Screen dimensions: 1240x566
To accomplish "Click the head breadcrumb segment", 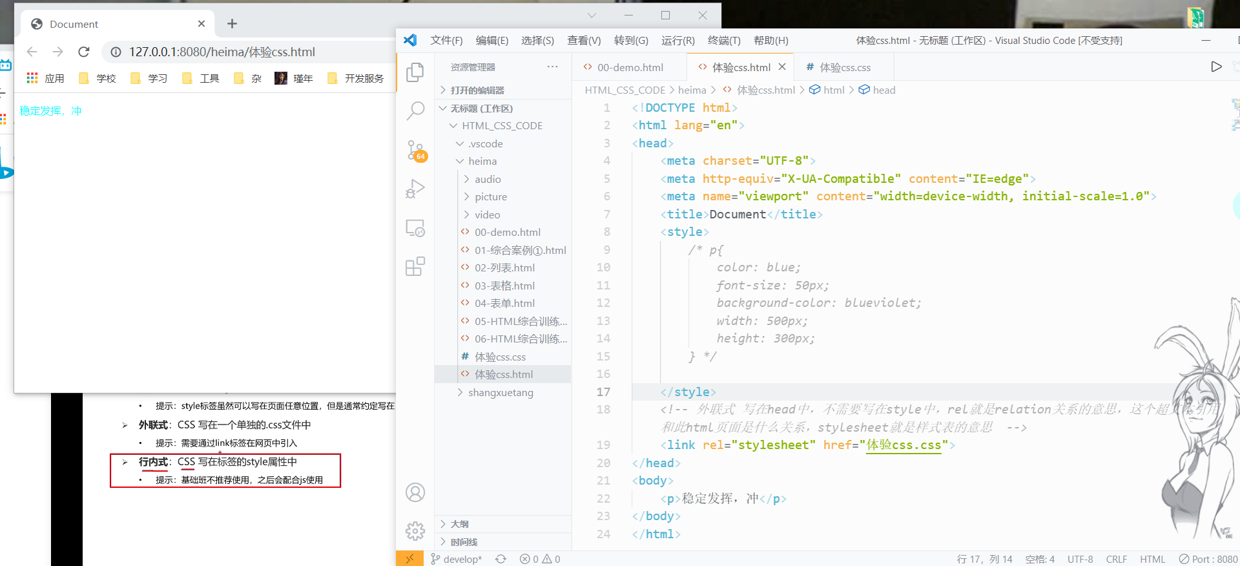I will (x=877, y=90).
